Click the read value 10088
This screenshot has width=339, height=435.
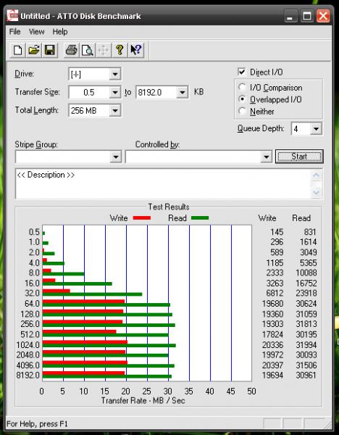click(306, 273)
